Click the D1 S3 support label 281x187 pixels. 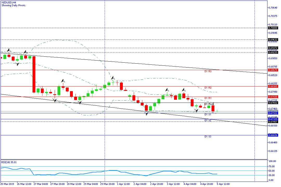(208, 137)
